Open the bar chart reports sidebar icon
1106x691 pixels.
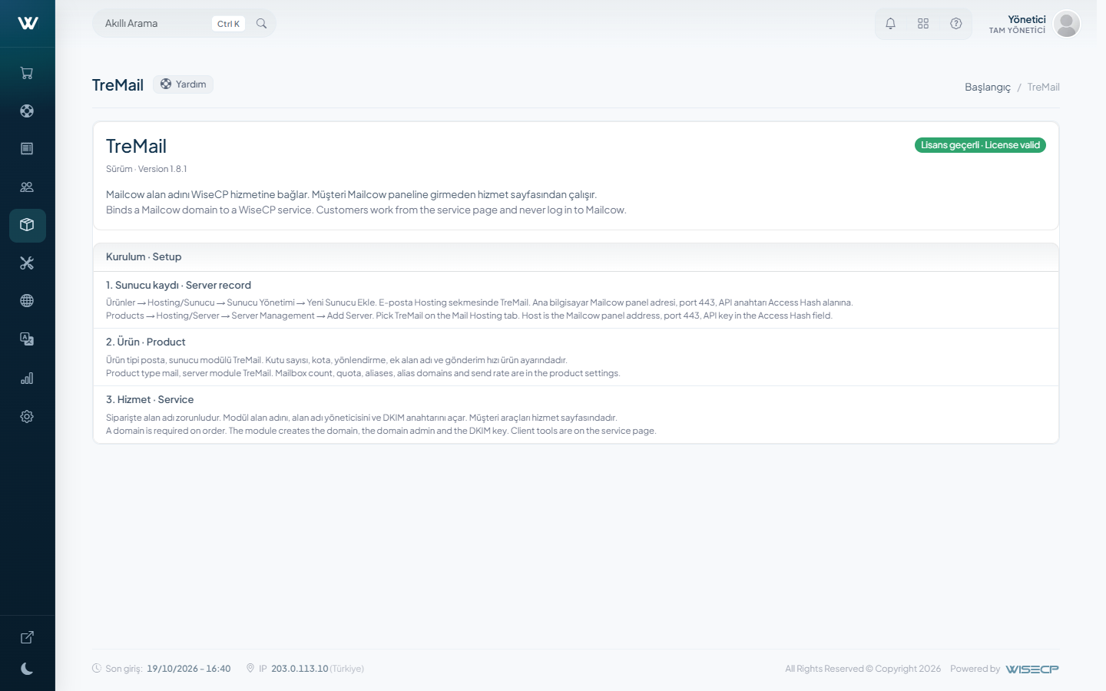(x=27, y=378)
